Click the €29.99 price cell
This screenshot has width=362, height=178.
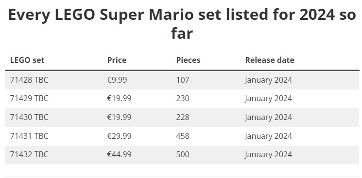(x=119, y=136)
